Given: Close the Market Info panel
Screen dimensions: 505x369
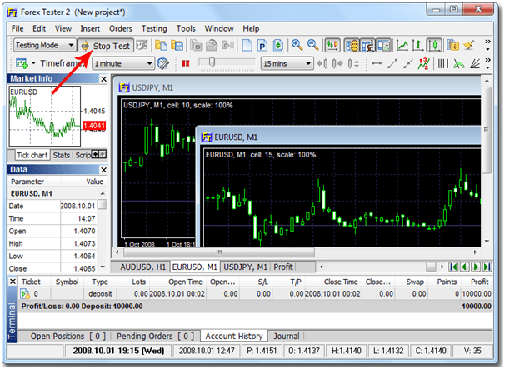Looking at the screenshot, I should (103, 79).
